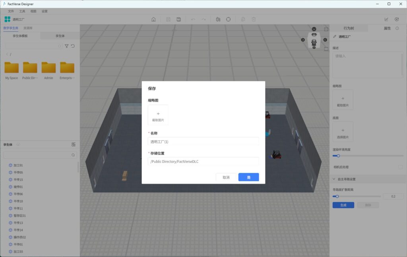The height and width of the screenshot is (257, 407).
Task: Click the filter funnel icon in library panel
Action: click(66, 46)
